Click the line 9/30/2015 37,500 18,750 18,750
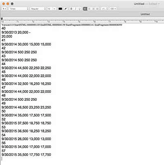 [26, 123]
